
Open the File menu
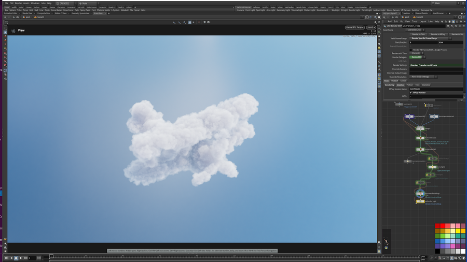(6, 3)
